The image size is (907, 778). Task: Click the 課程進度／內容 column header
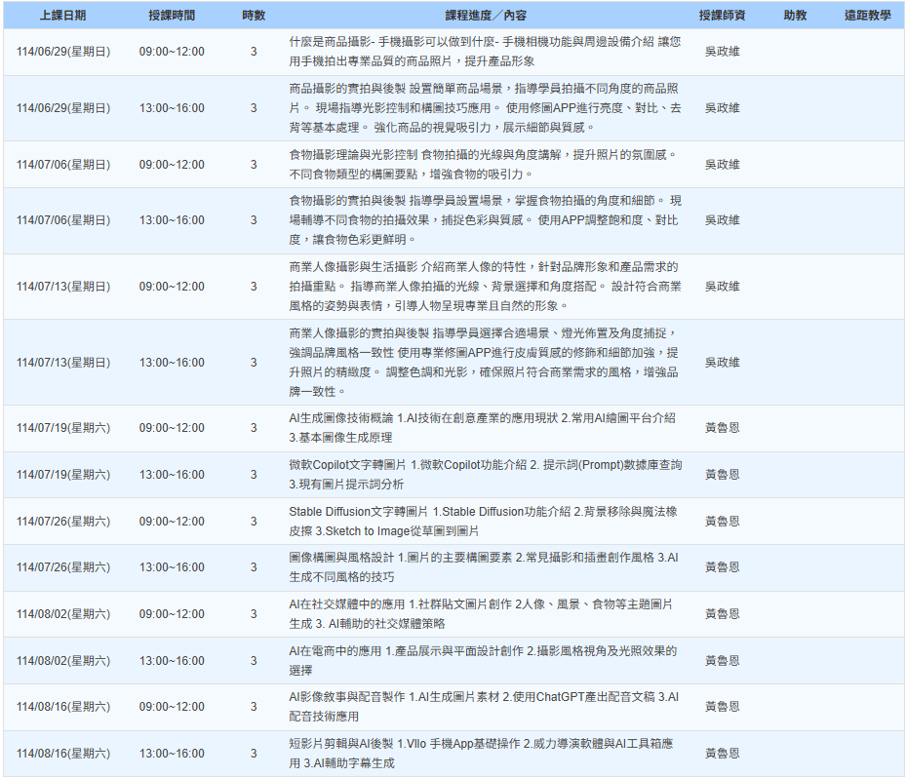(485, 16)
